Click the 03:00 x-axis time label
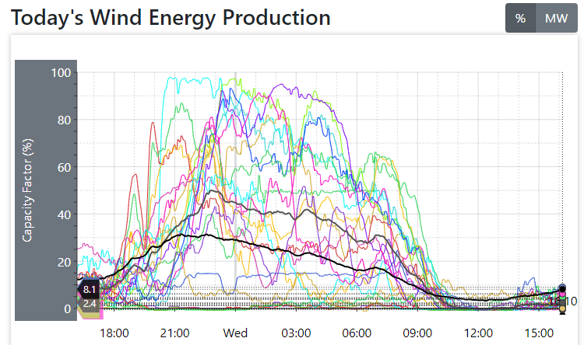584x345 pixels. tap(296, 333)
